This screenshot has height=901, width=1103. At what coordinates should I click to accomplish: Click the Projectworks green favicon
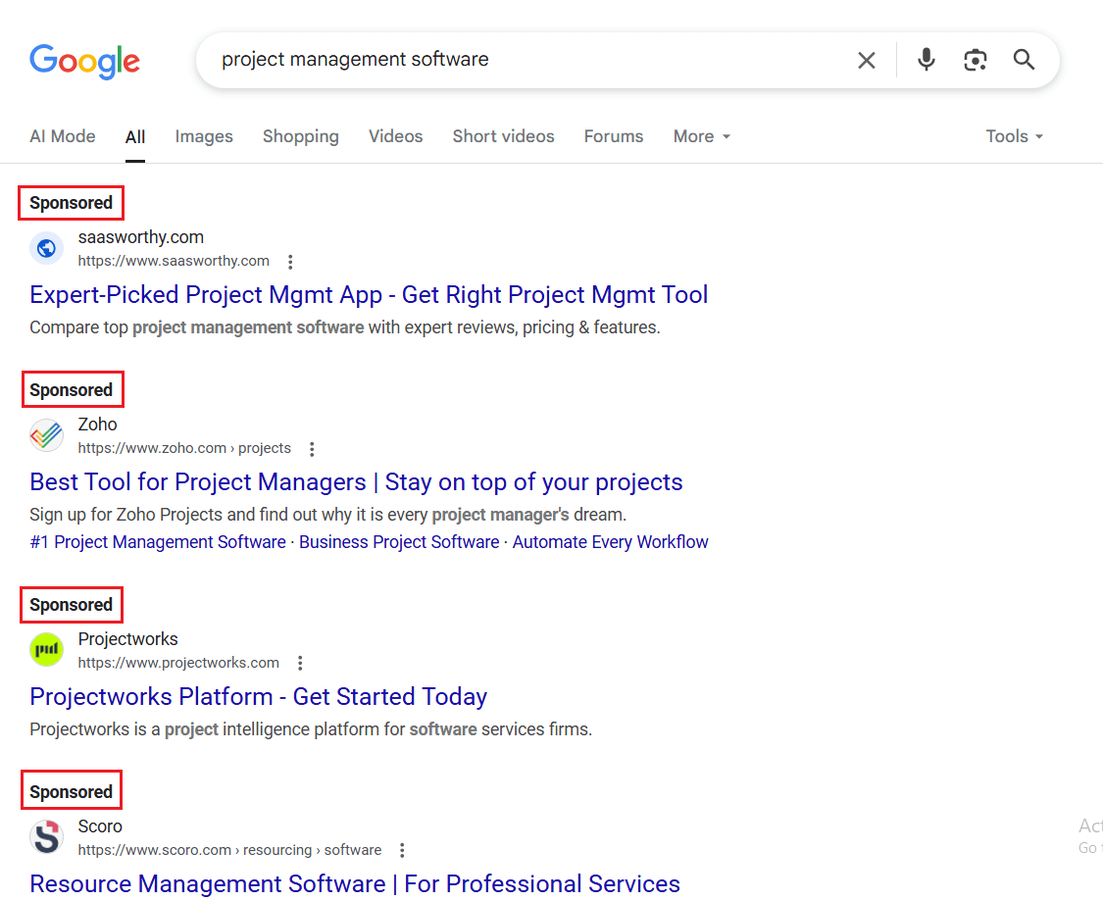coord(46,650)
